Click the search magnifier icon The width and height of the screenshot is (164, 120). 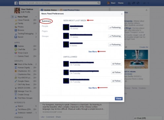click(x=99, y=3)
